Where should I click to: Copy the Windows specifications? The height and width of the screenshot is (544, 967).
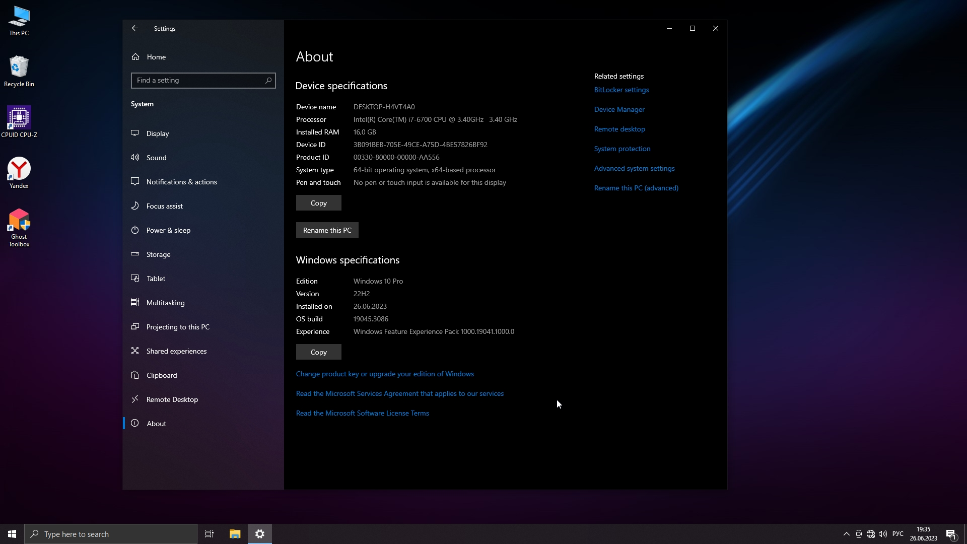coord(318,352)
